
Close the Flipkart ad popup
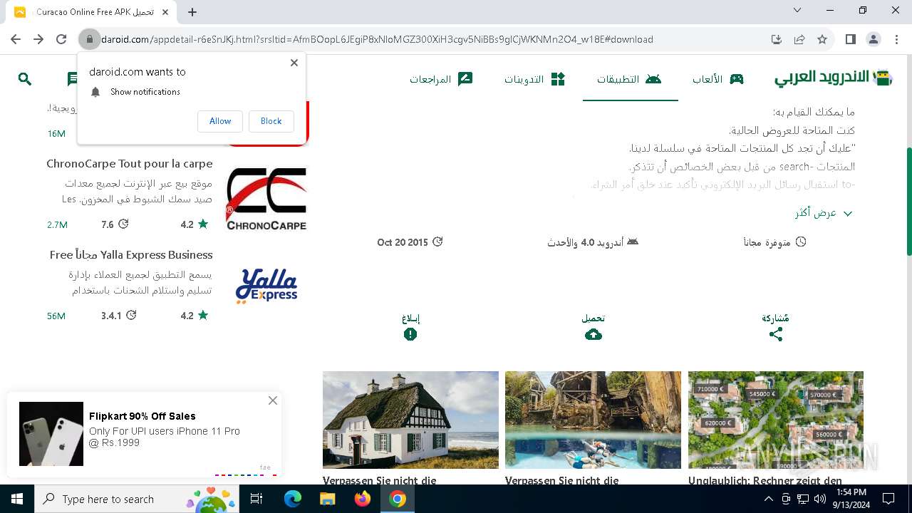[273, 400]
